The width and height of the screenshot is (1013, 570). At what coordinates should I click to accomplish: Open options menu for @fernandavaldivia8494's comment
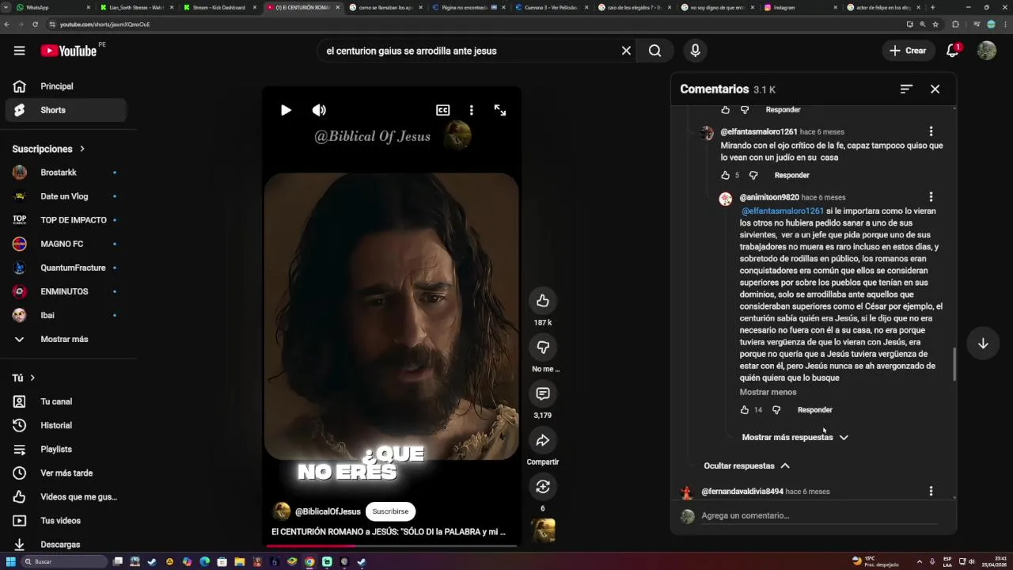[931, 491]
